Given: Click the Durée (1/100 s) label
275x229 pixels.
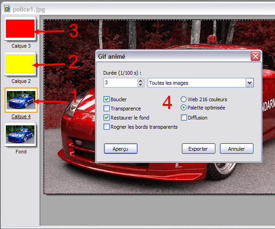Looking at the screenshot, I should click(x=122, y=73).
